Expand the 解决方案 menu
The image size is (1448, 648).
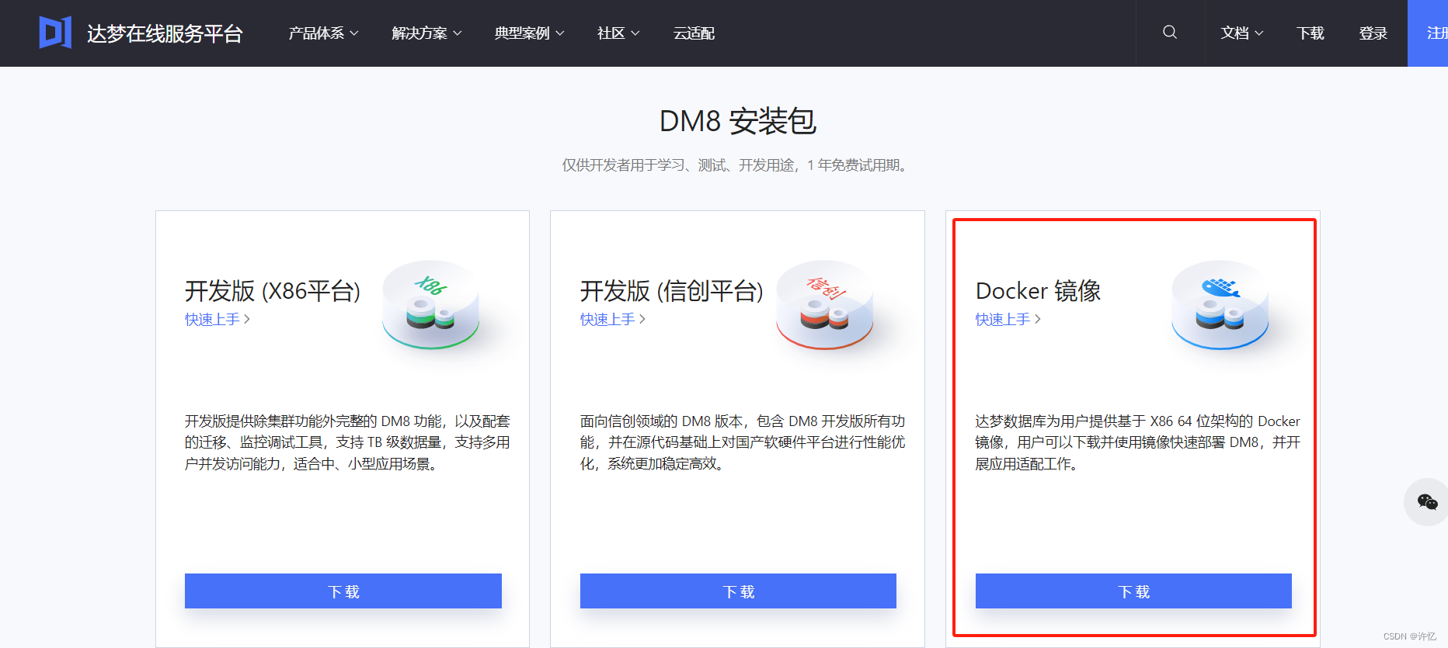click(426, 33)
